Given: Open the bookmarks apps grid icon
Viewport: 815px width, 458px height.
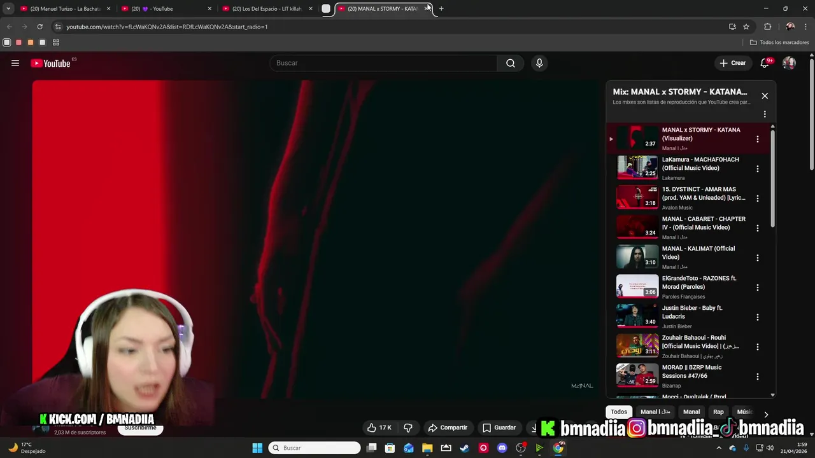Looking at the screenshot, I should pos(56,43).
